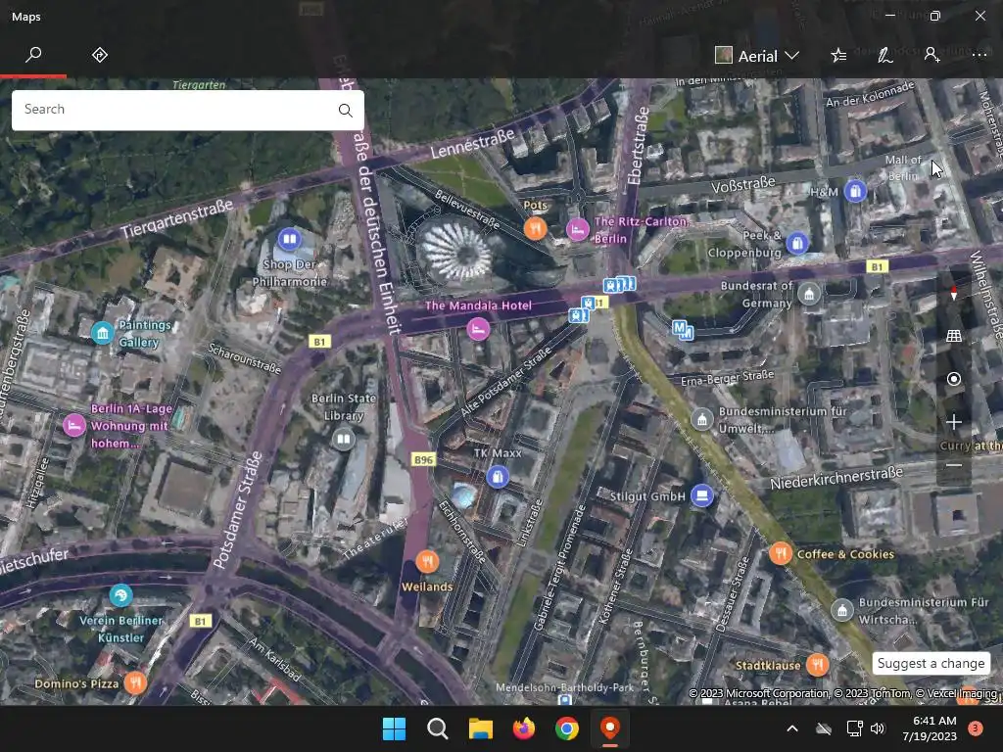The height and width of the screenshot is (752, 1003).
Task: Select the Stilgut GmbH pin
Action: 701,495
